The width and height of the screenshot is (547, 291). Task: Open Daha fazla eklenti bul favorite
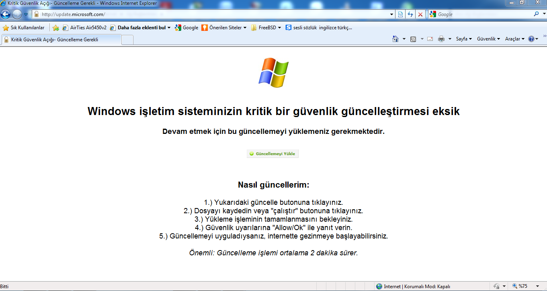[x=140, y=28]
